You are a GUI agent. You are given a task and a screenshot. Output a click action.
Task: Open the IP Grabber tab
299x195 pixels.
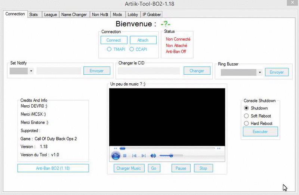coord(152,15)
